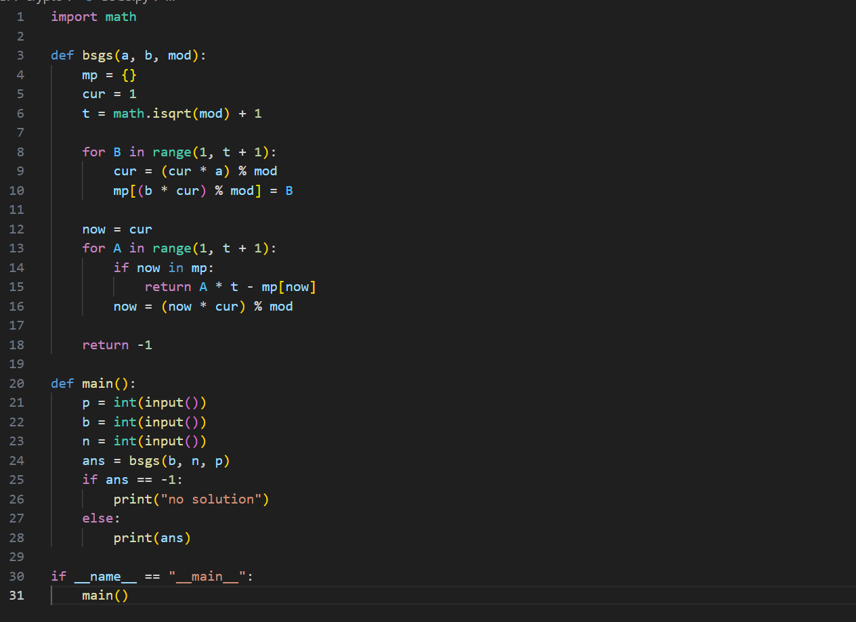
Task: Place cursor on 'isqrt' in the math.isqrt call
Action: click(171, 114)
